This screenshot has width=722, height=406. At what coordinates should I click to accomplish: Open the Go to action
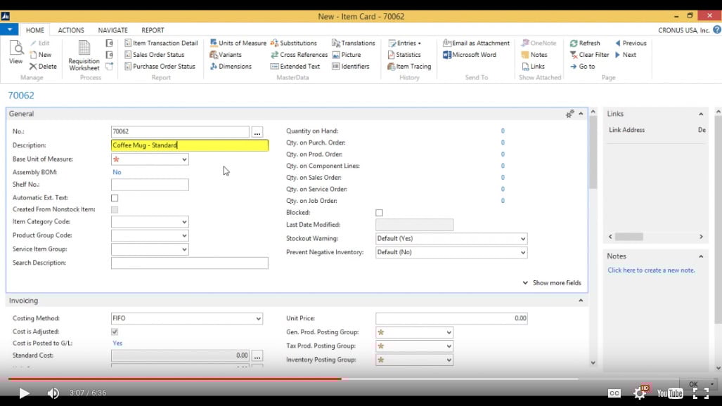pyautogui.click(x=583, y=66)
